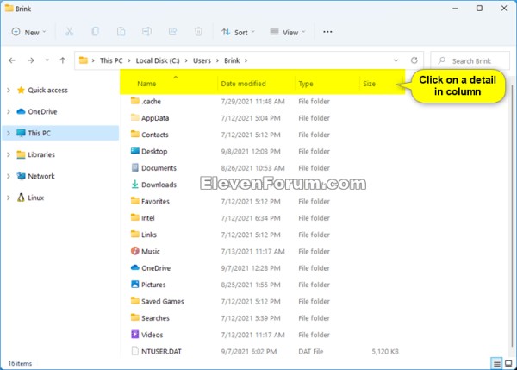
Task: Go forward with the right arrow
Action: [x=31, y=60]
